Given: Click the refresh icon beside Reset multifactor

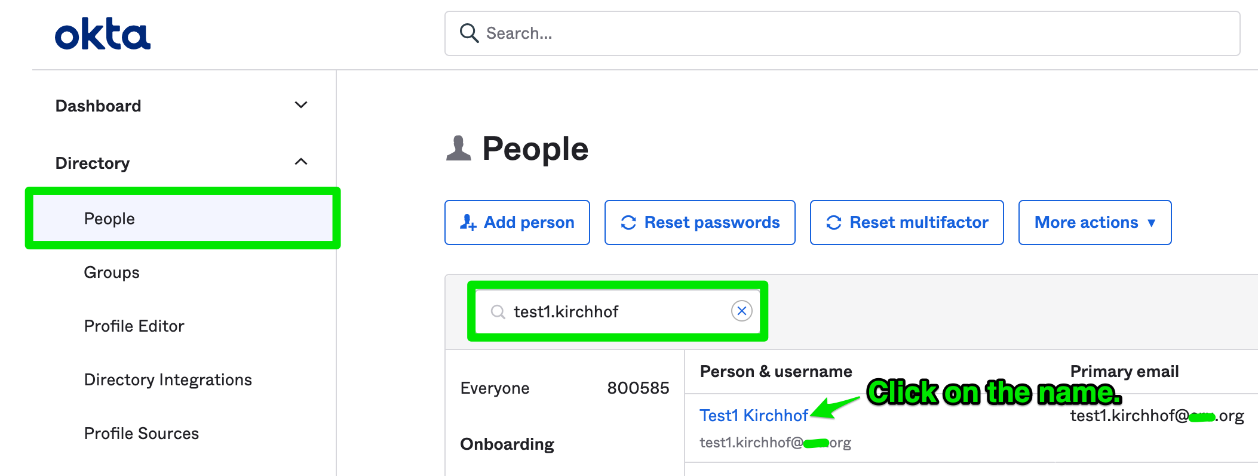Looking at the screenshot, I should (834, 222).
